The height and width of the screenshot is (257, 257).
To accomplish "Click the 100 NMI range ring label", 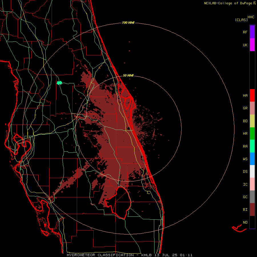I will click(x=128, y=23).
